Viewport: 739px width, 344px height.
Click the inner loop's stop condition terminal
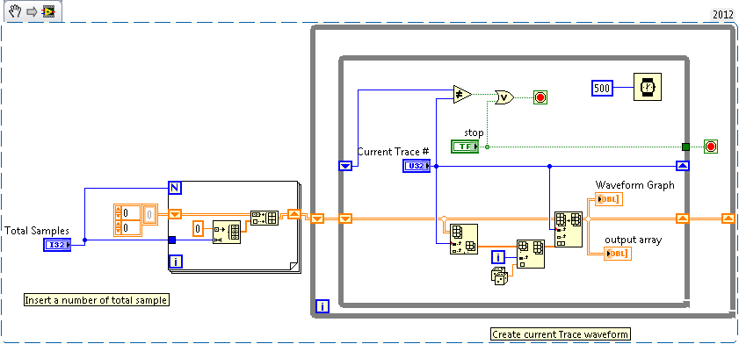(x=540, y=97)
